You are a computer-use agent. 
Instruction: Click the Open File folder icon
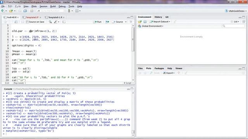pos(11,11)
